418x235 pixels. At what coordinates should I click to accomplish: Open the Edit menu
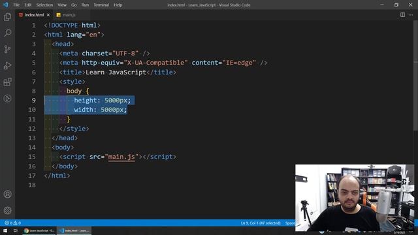pos(27,5)
